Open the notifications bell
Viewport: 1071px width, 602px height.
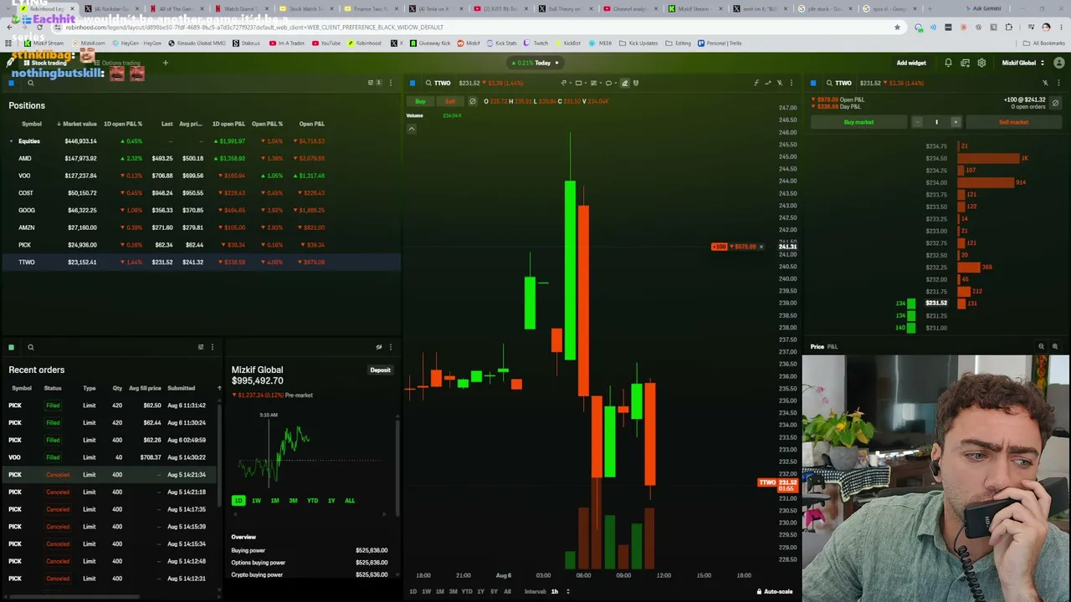948,63
